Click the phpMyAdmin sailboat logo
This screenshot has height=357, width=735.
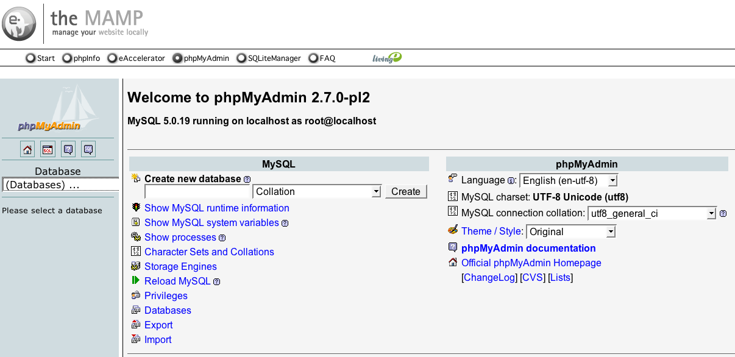[59, 109]
